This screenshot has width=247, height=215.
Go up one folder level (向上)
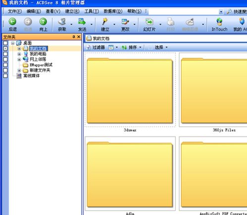point(43,22)
